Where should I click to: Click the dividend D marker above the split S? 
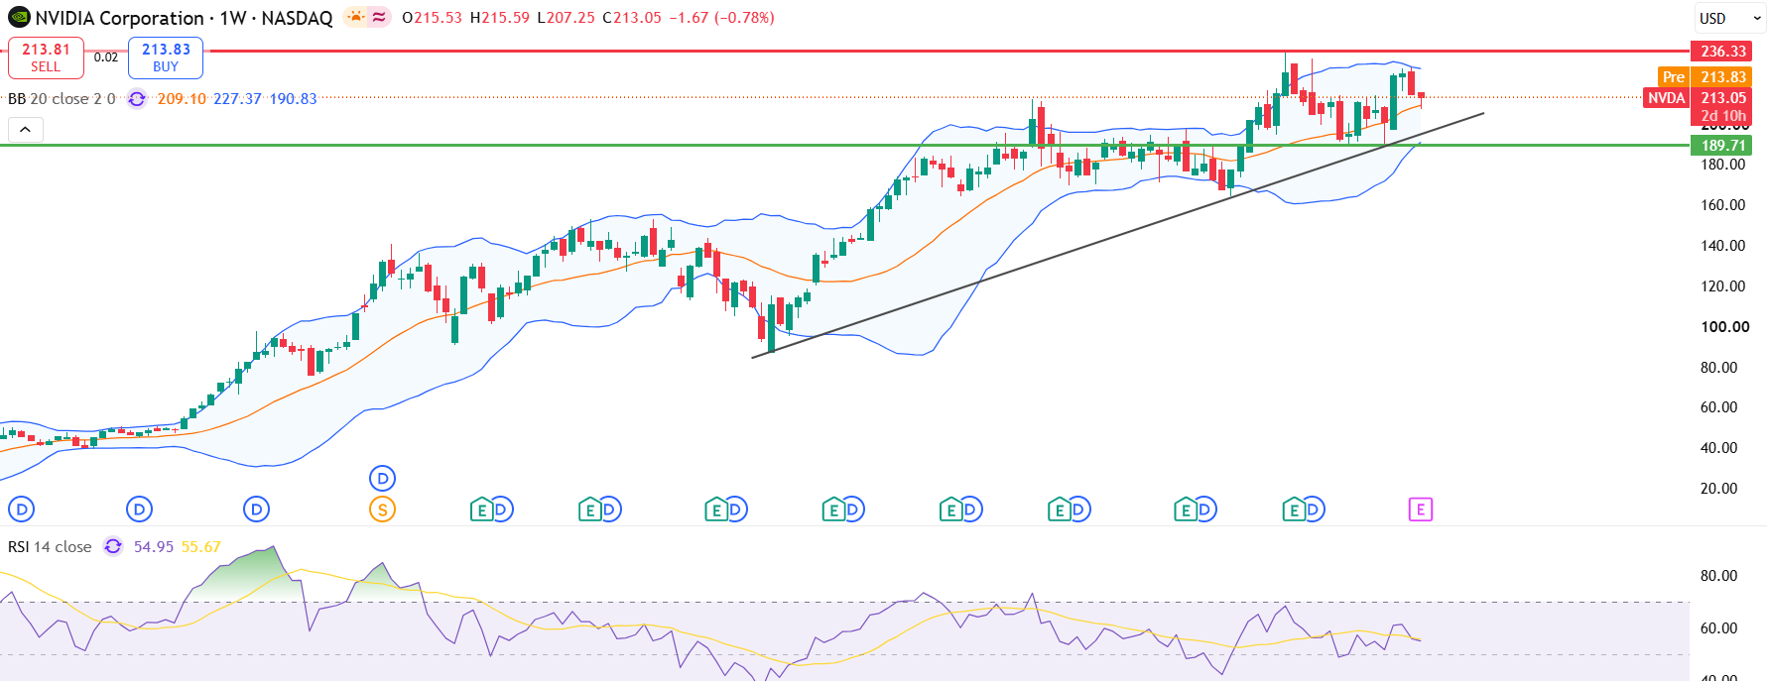pyautogui.click(x=382, y=479)
